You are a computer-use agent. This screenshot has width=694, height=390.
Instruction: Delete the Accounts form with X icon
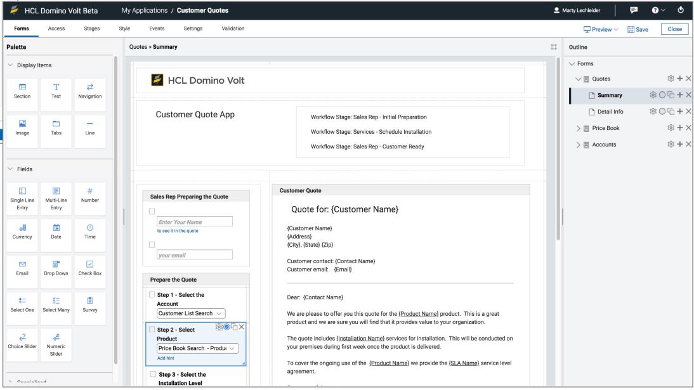click(688, 144)
